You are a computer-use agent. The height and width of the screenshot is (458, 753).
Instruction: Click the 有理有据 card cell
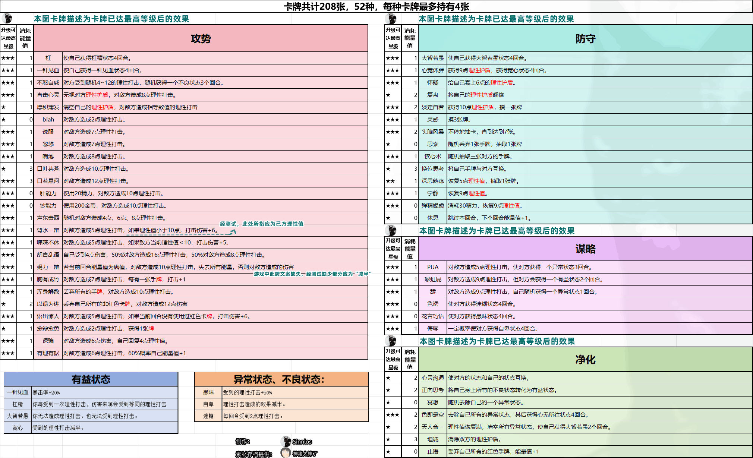pos(48,353)
